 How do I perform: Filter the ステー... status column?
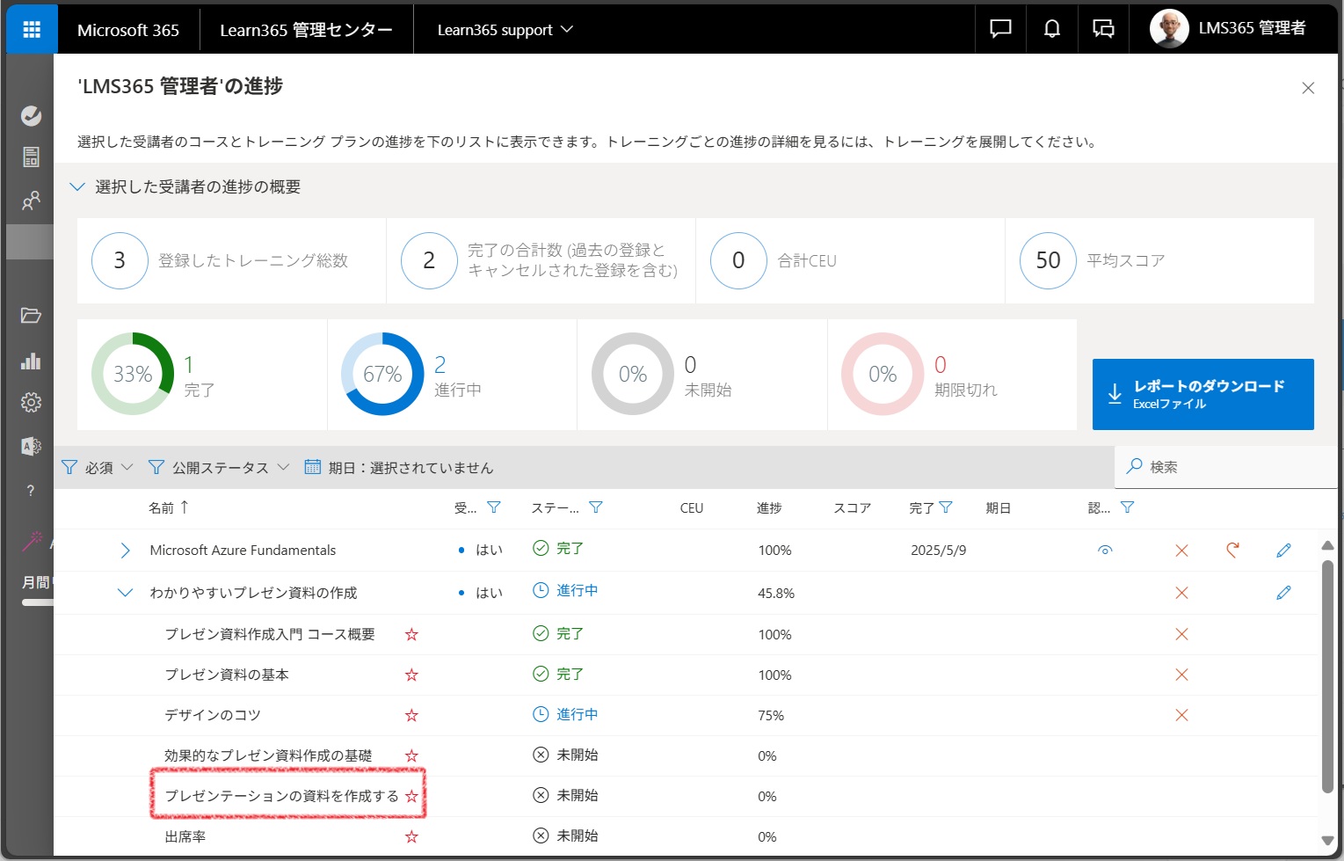(596, 507)
